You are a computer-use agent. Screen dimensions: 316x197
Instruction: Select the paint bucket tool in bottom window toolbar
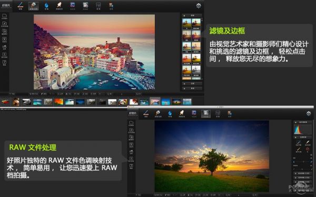pos(158,114)
